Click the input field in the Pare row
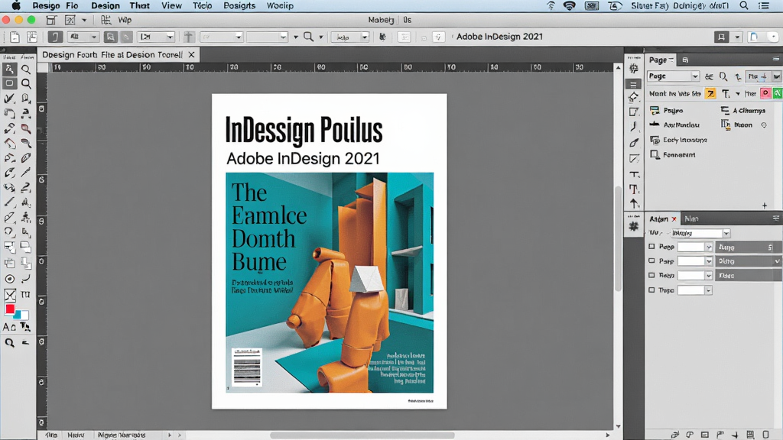783x440 pixels. 691,261
